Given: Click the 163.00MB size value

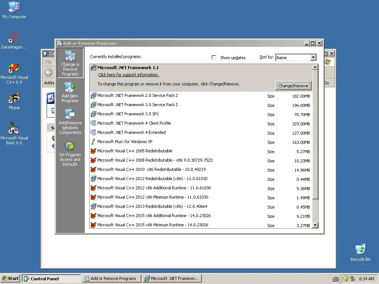Looking at the screenshot, I should [301, 142].
